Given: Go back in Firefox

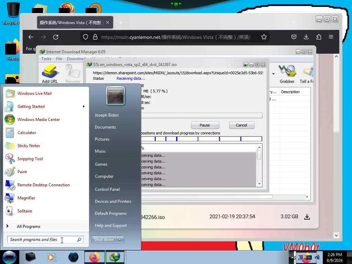Looking at the screenshot, I should point(31,37).
